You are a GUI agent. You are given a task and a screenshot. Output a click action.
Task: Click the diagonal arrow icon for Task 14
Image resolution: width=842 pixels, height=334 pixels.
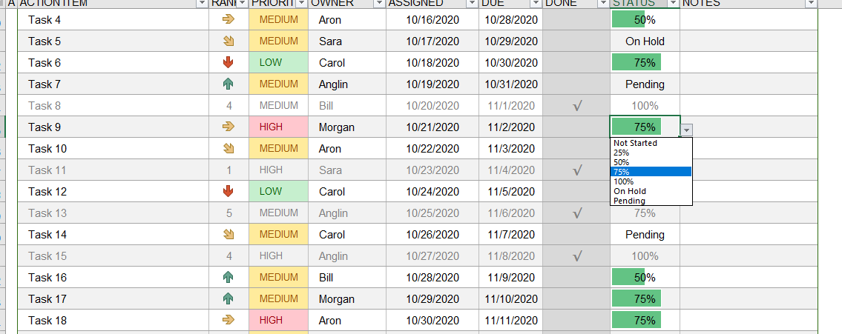coord(228,234)
